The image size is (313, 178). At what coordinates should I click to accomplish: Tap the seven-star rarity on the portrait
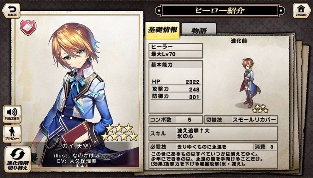(119, 132)
